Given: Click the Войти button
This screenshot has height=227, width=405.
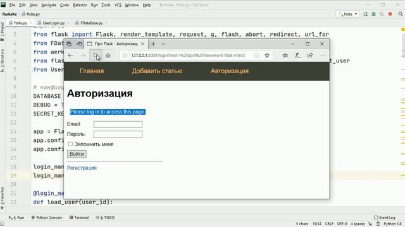Looking at the screenshot, I should (77, 154).
